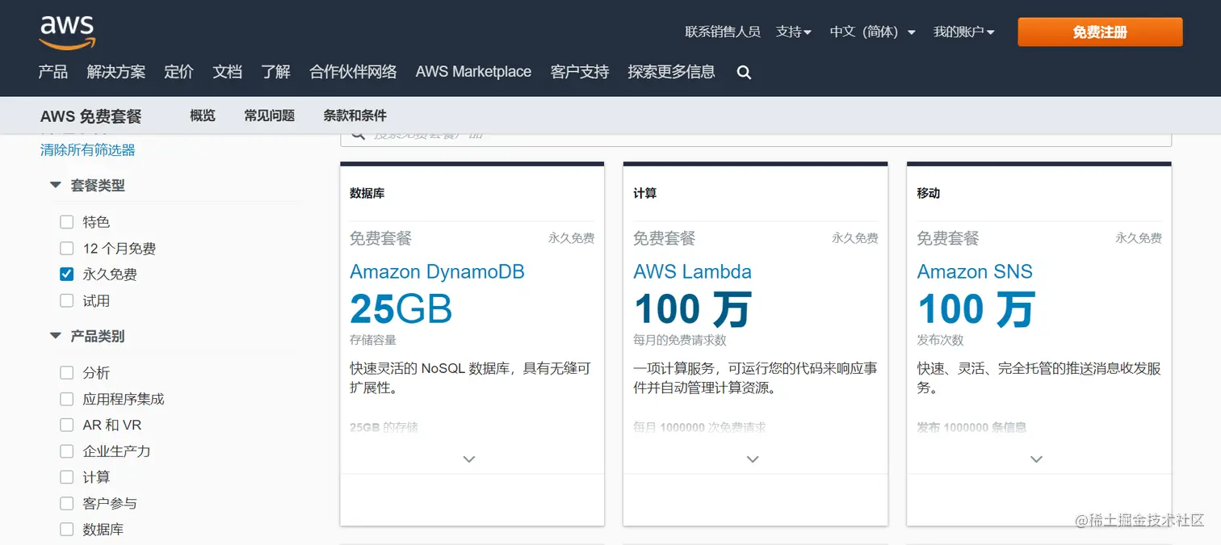The height and width of the screenshot is (545, 1221).
Task: Click the 发布次数 text
Action: [940, 341]
